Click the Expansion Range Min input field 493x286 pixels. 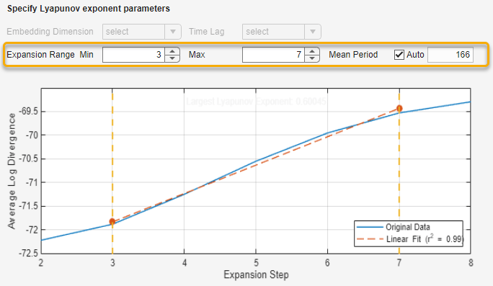133,55
